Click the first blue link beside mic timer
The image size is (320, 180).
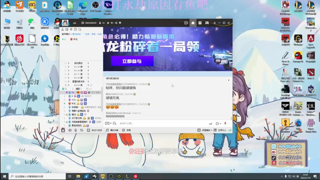point(87,34)
